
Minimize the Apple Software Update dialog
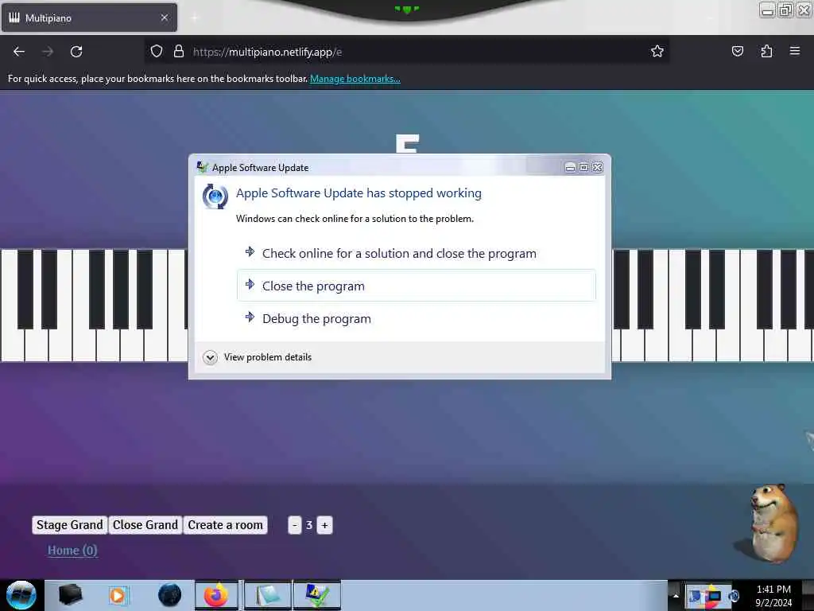click(570, 167)
